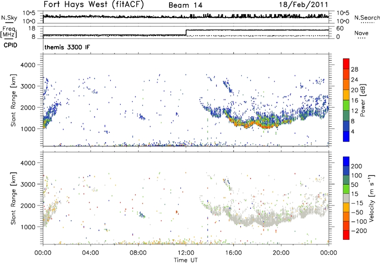
Task: Click the red top segment of the Power colorbar
Action: coord(346,64)
